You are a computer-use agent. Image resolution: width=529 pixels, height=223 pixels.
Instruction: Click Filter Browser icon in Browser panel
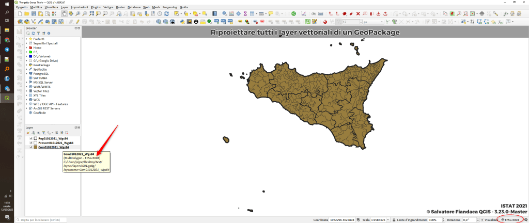click(37, 33)
